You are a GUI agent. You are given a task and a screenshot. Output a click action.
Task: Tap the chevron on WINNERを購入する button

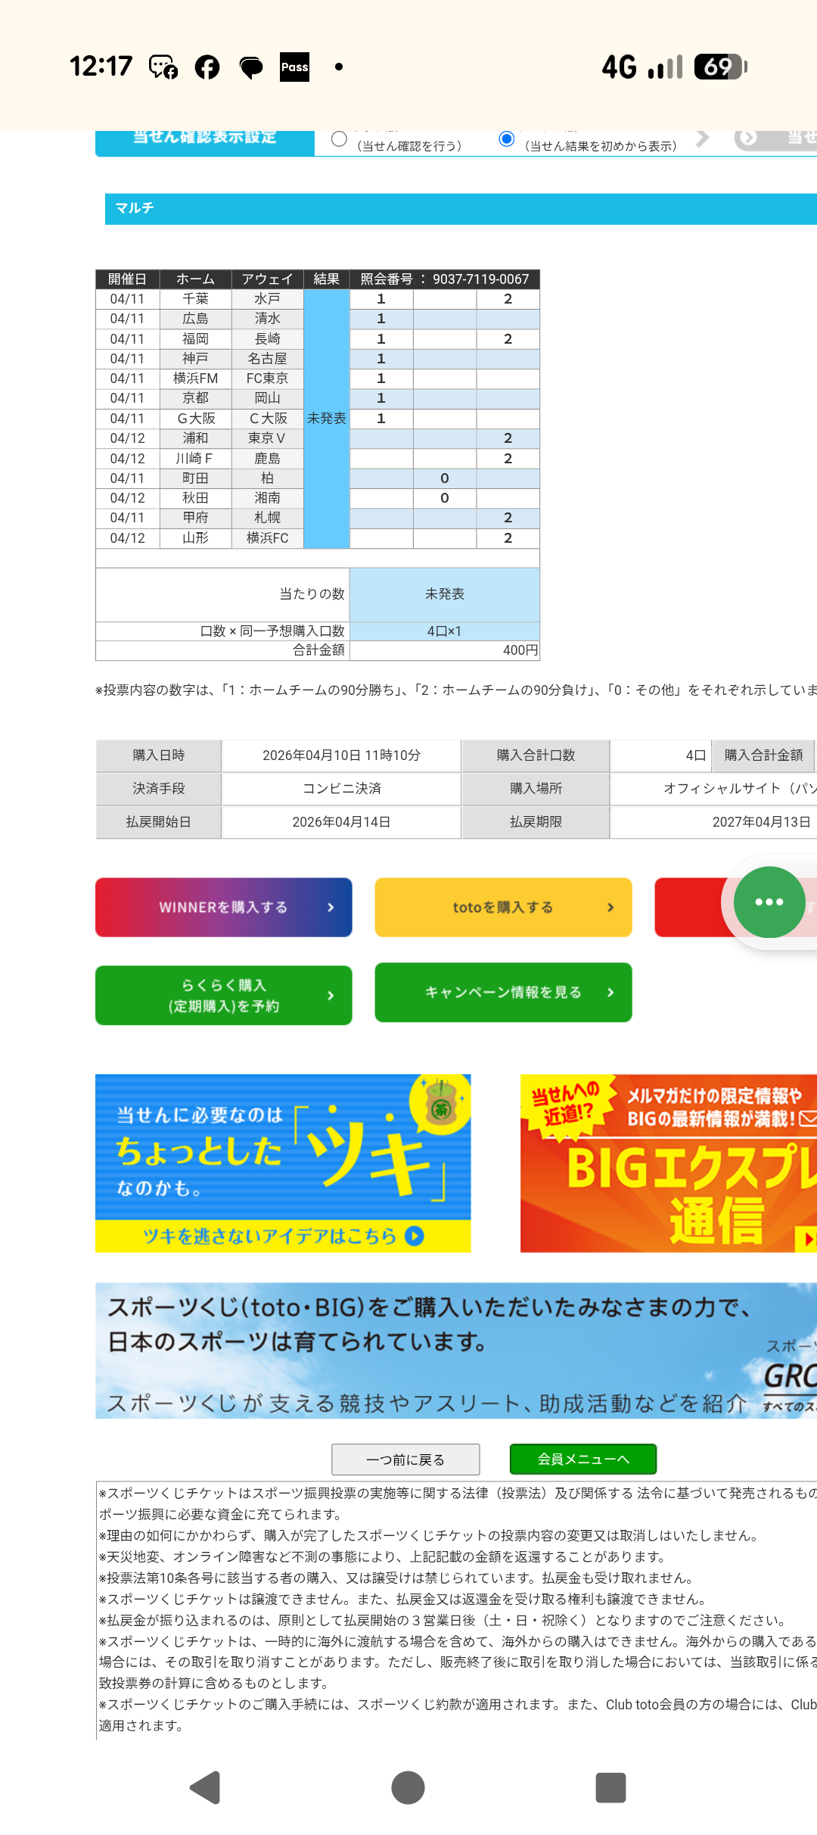point(331,907)
